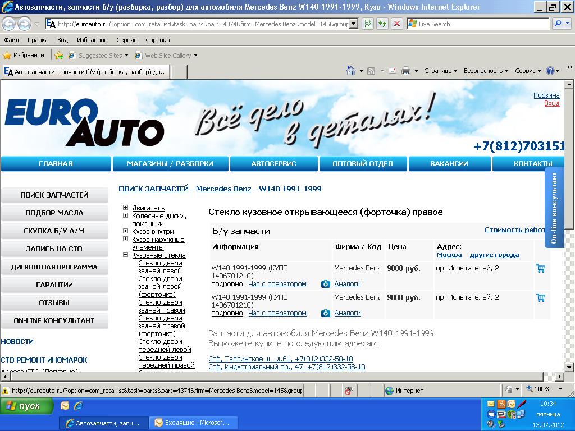Open the Windows пуск start button
The width and height of the screenshot is (575, 431).
point(26,406)
